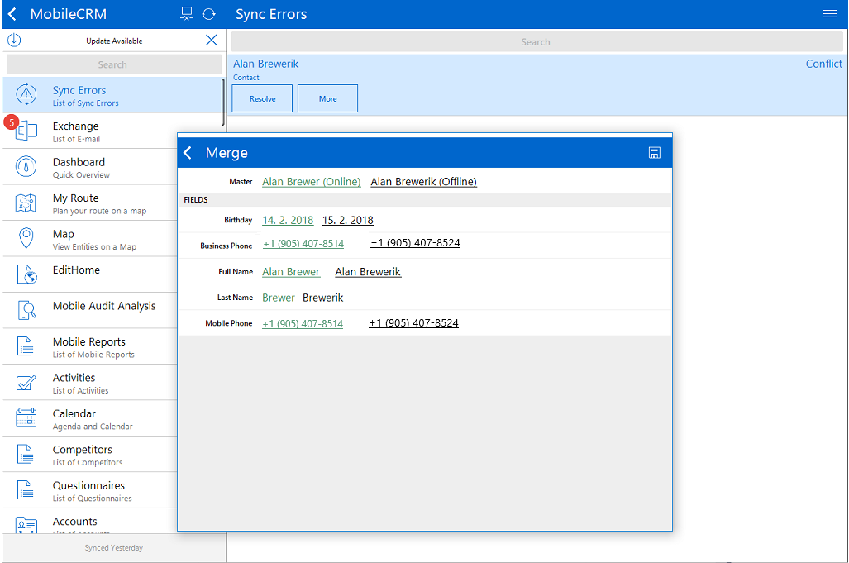Click the Mobile Reports document icon

point(25,346)
